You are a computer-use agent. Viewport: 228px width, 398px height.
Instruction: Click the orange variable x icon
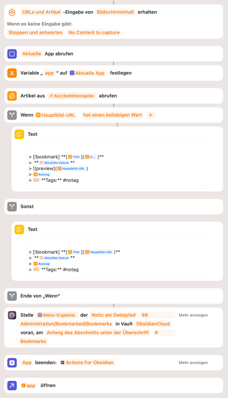click(12, 73)
